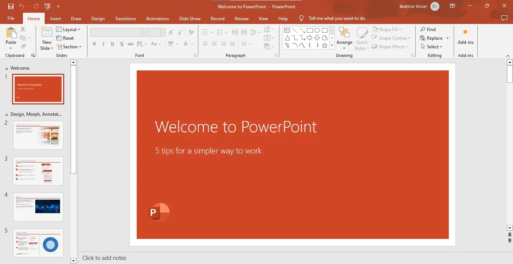Select slide 2 thumbnail
Viewport: 513px width, 264px height.
(x=38, y=135)
